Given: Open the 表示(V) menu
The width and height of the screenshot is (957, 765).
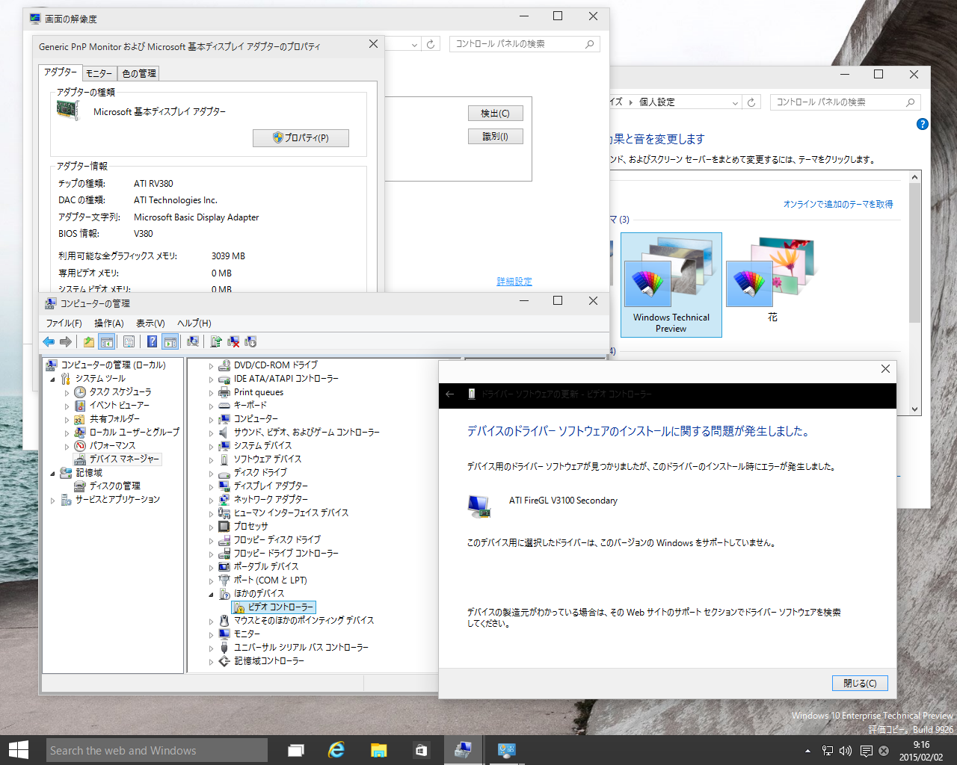Looking at the screenshot, I should click(x=150, y=323).
